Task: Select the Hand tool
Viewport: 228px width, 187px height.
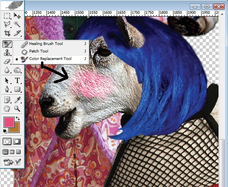Action: pyautogui.click(x=7, y=108)
